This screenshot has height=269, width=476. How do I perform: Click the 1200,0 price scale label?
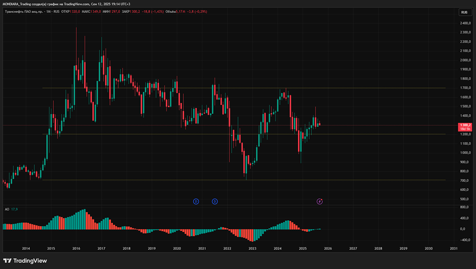[466, 134]
